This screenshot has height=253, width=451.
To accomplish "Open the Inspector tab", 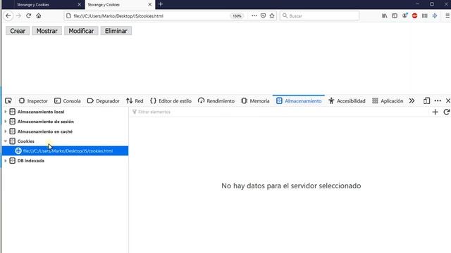I will 33,100.
